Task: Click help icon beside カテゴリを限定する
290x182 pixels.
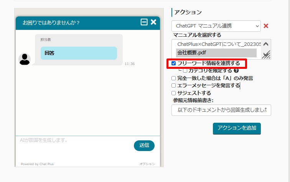Action: 236,70
